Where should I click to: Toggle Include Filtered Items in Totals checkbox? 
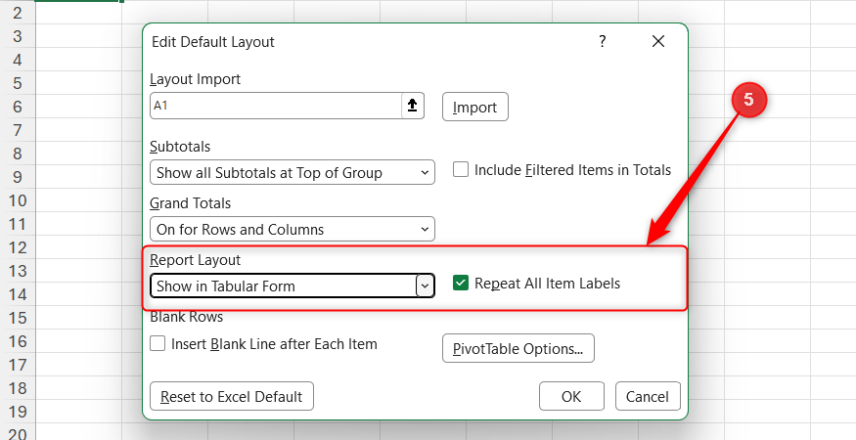(x=461, y=170)
